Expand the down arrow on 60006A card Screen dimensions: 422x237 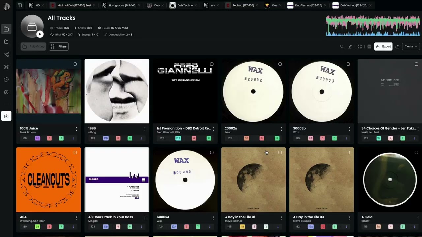point(209,227)
